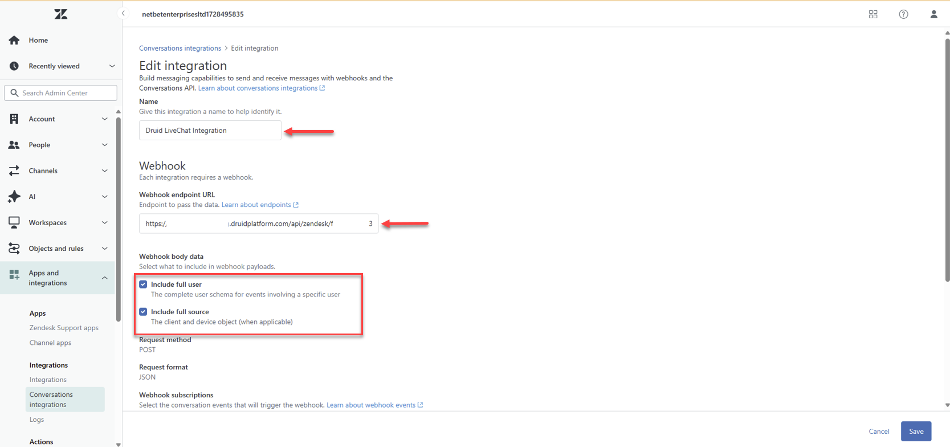Viewport: 950px width, 447px height.
Task: Click the Request method POST value
Action: [147, 350]
